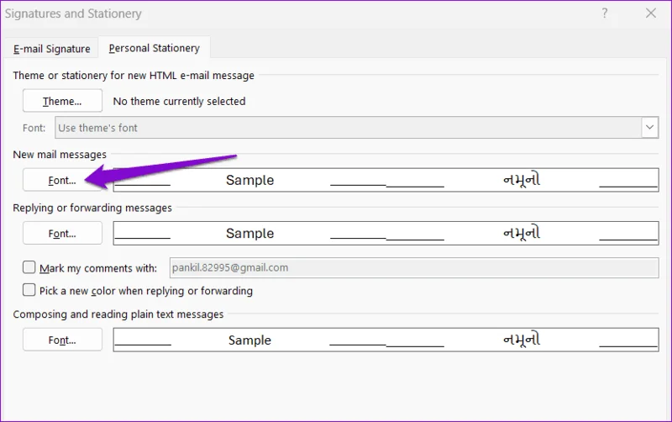Open Font... for New mail messages
Viewport: 672px width, 422px height.
click(62, 180)
